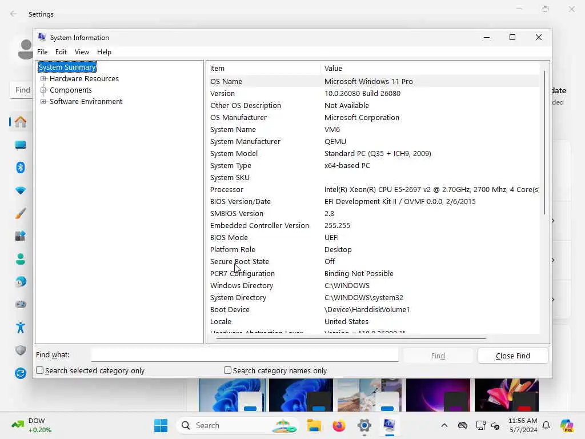This screenshot has width=585, height=439.
Task: Click the network display tray icon
Action: [x=480, y=425]
